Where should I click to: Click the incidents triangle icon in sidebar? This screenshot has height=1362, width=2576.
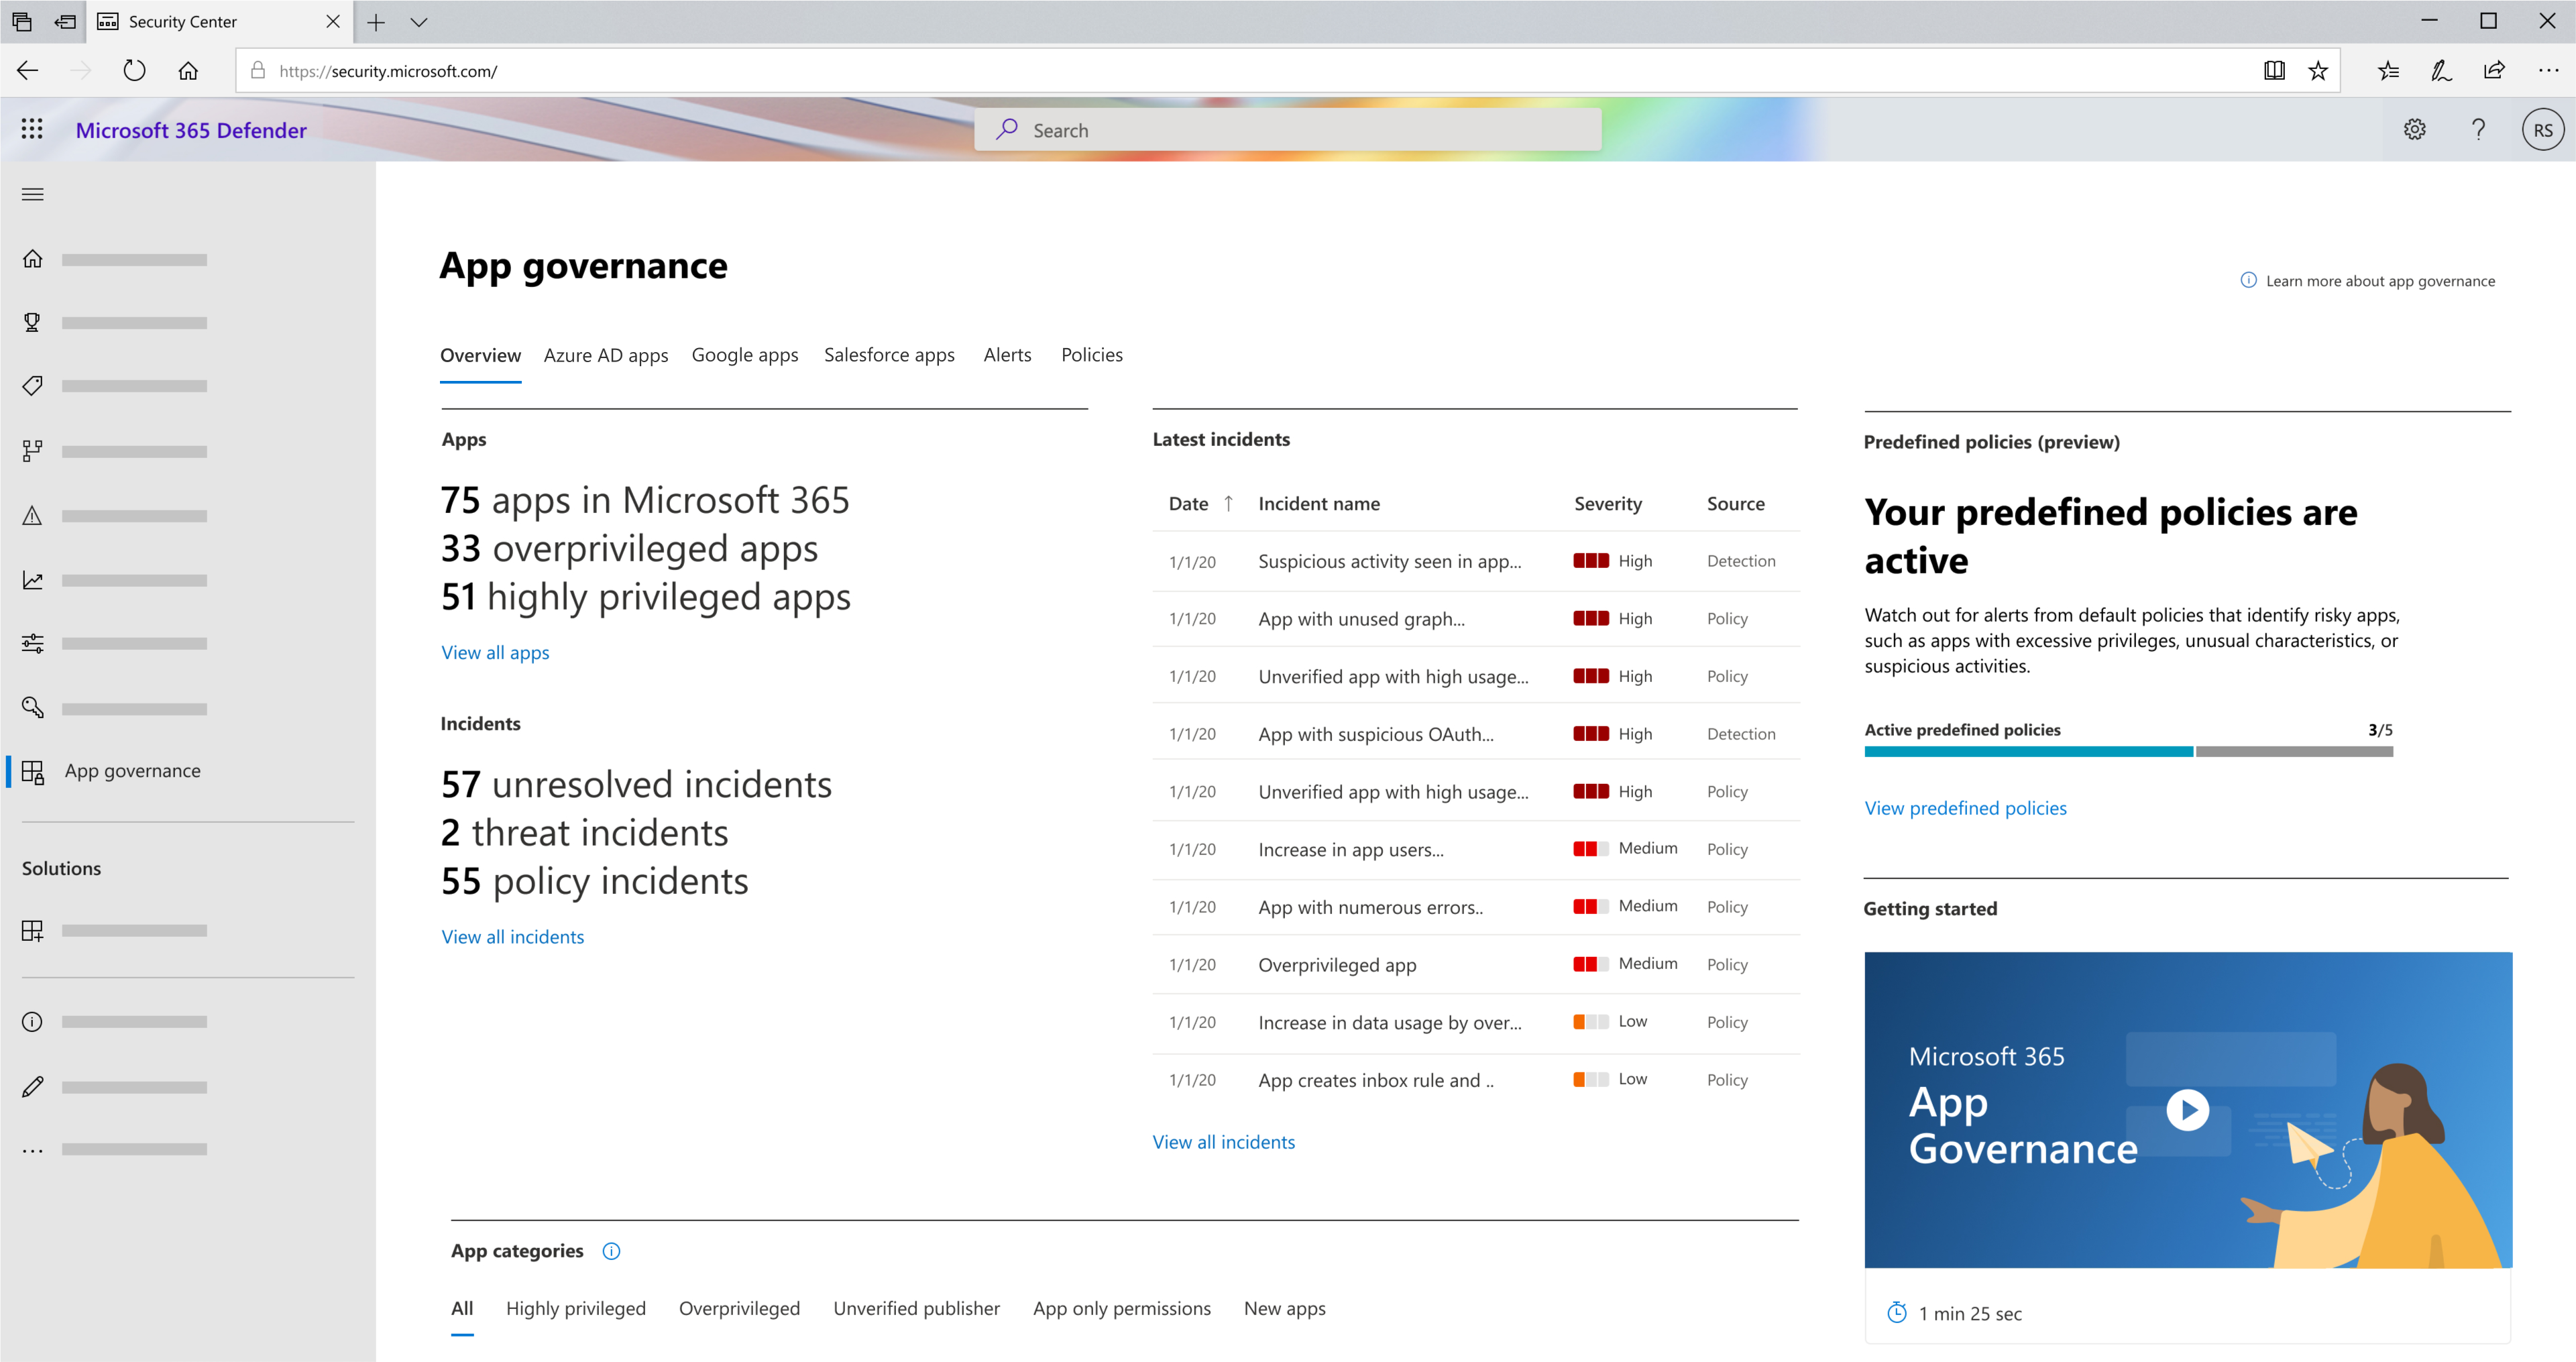coord(32,515)
